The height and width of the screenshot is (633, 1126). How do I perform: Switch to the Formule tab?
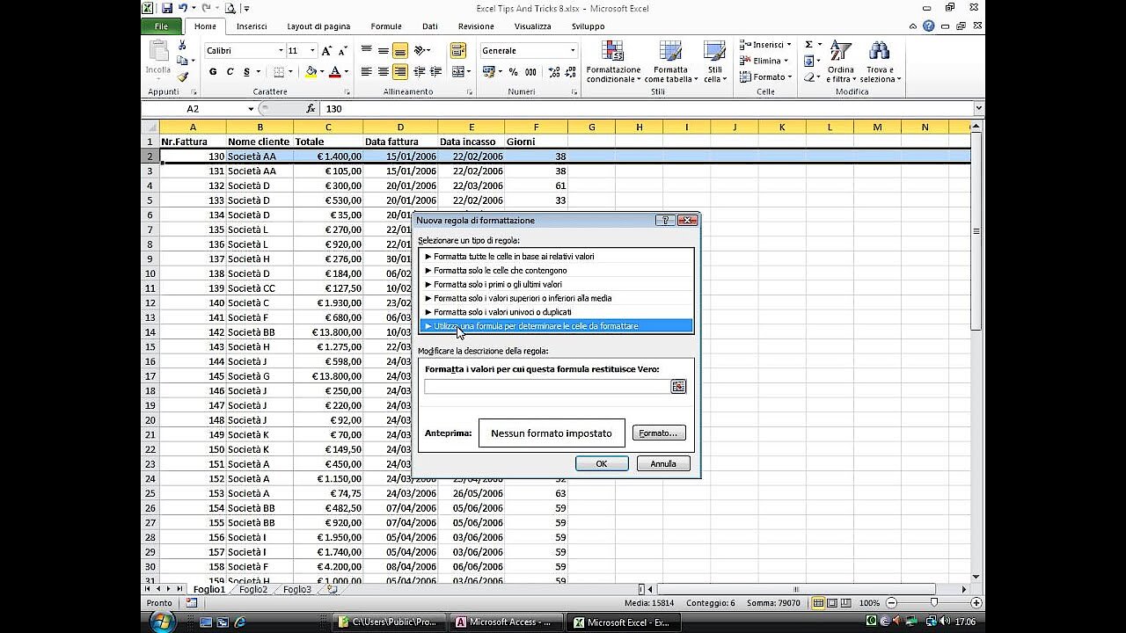point(386,26)
